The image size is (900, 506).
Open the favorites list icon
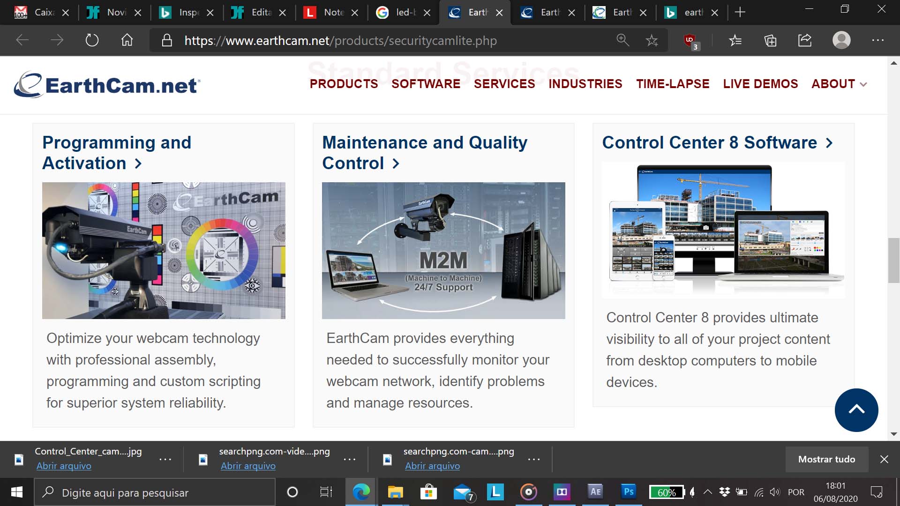click(735, 41)
